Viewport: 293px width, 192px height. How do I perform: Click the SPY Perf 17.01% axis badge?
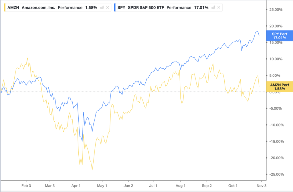pos(279,35)
